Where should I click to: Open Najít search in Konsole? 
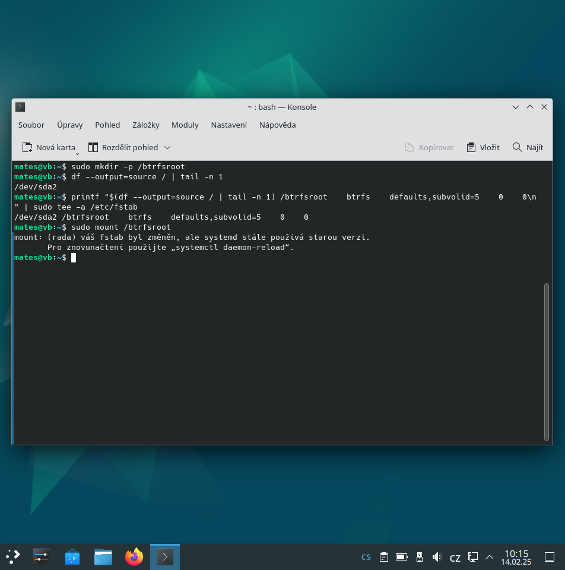tap(528, 148)
